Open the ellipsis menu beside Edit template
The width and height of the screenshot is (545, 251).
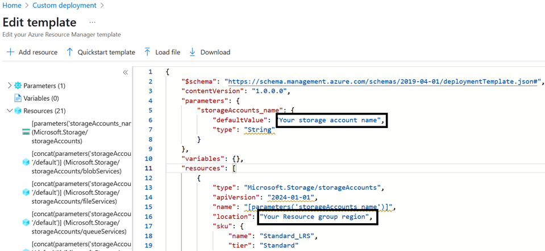(x=92, y=22)
